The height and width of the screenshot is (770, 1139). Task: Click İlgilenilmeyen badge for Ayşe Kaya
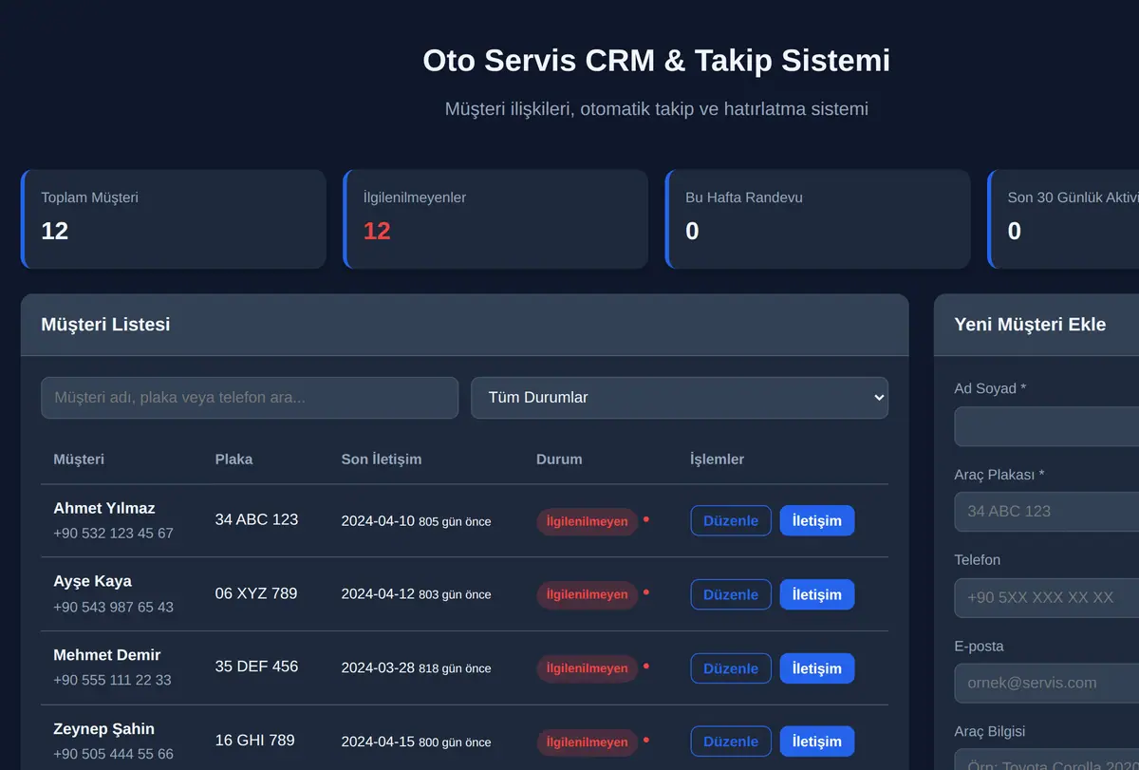(587, 594)
